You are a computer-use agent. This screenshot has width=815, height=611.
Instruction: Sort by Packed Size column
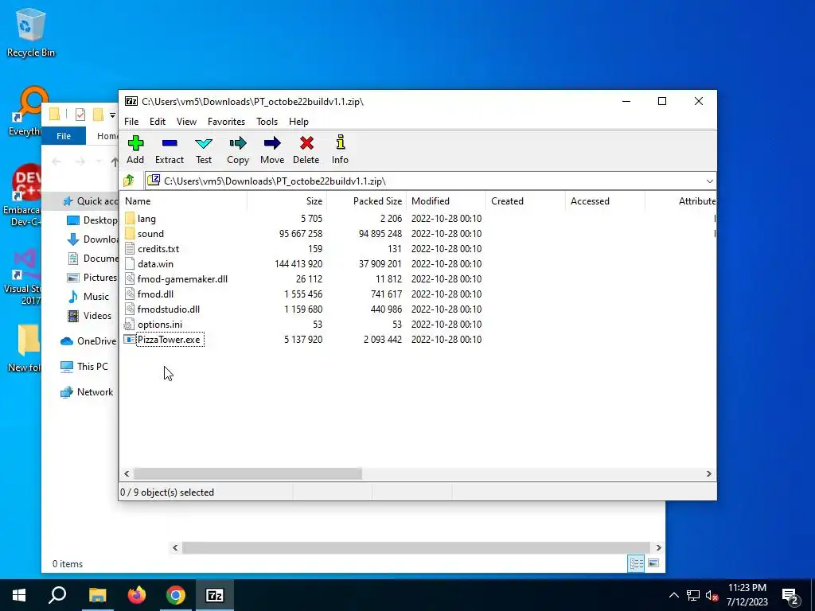(366, 201)
